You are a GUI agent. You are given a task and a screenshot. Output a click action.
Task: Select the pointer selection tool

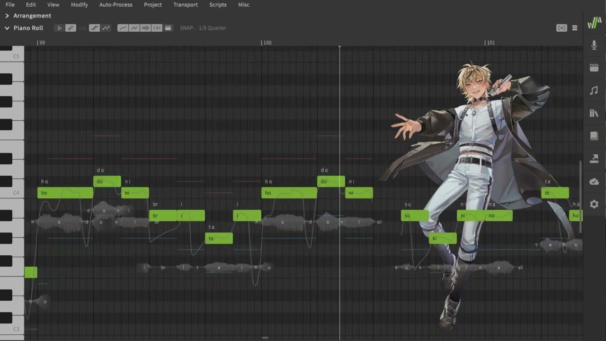[x=59, y=28]
